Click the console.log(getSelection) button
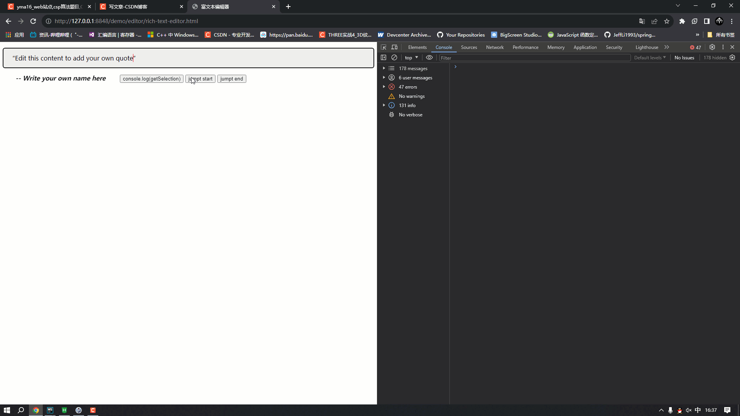This screenshot has width=740, height=416. [151, 79]
